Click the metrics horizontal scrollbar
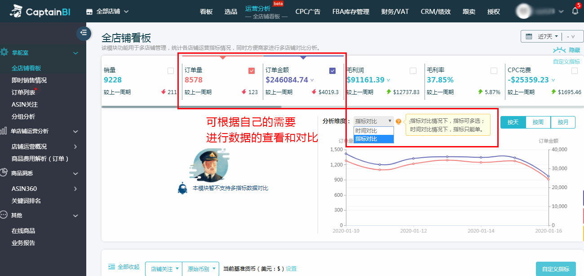 [x=191, y=107]
